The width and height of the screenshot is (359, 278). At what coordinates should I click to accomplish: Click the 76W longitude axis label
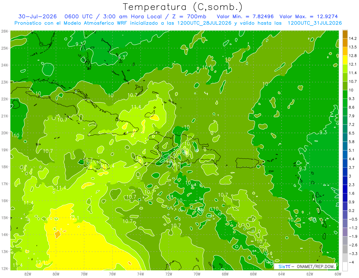click(x=112, y=274)
